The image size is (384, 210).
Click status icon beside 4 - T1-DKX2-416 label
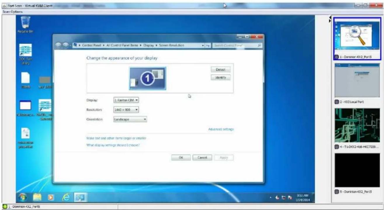tap(336, 147)
